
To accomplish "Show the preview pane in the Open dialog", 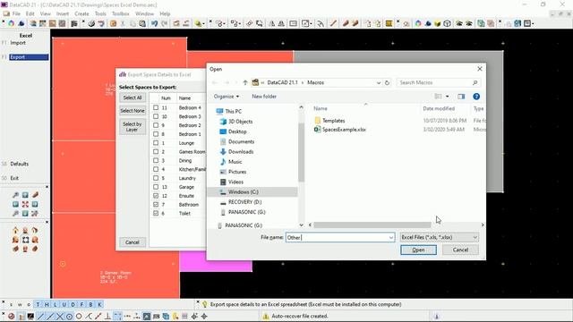I will point(461,97).
